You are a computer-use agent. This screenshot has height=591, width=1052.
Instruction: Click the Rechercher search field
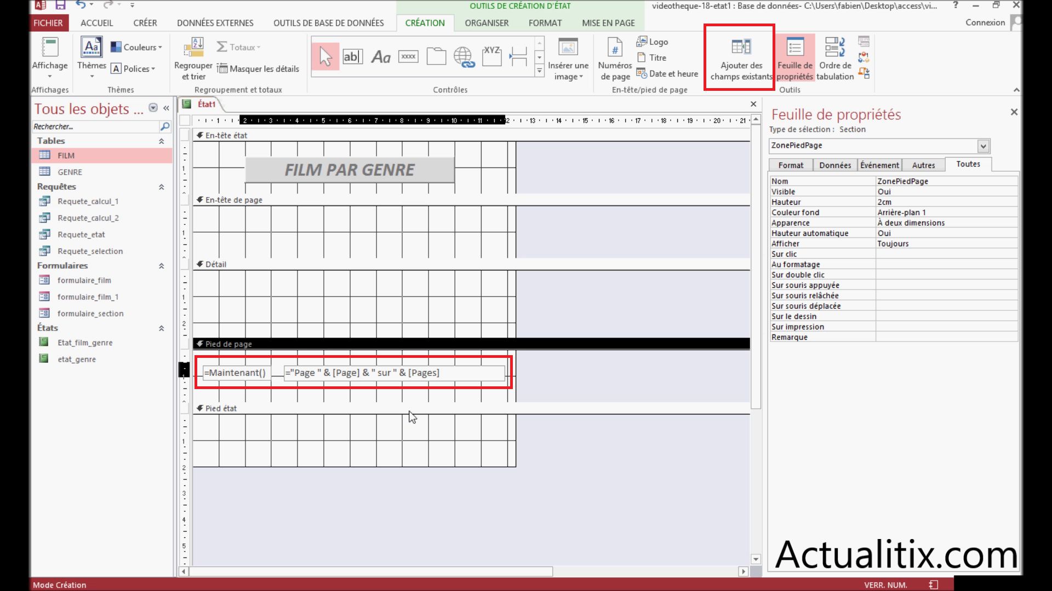(96, 126)
